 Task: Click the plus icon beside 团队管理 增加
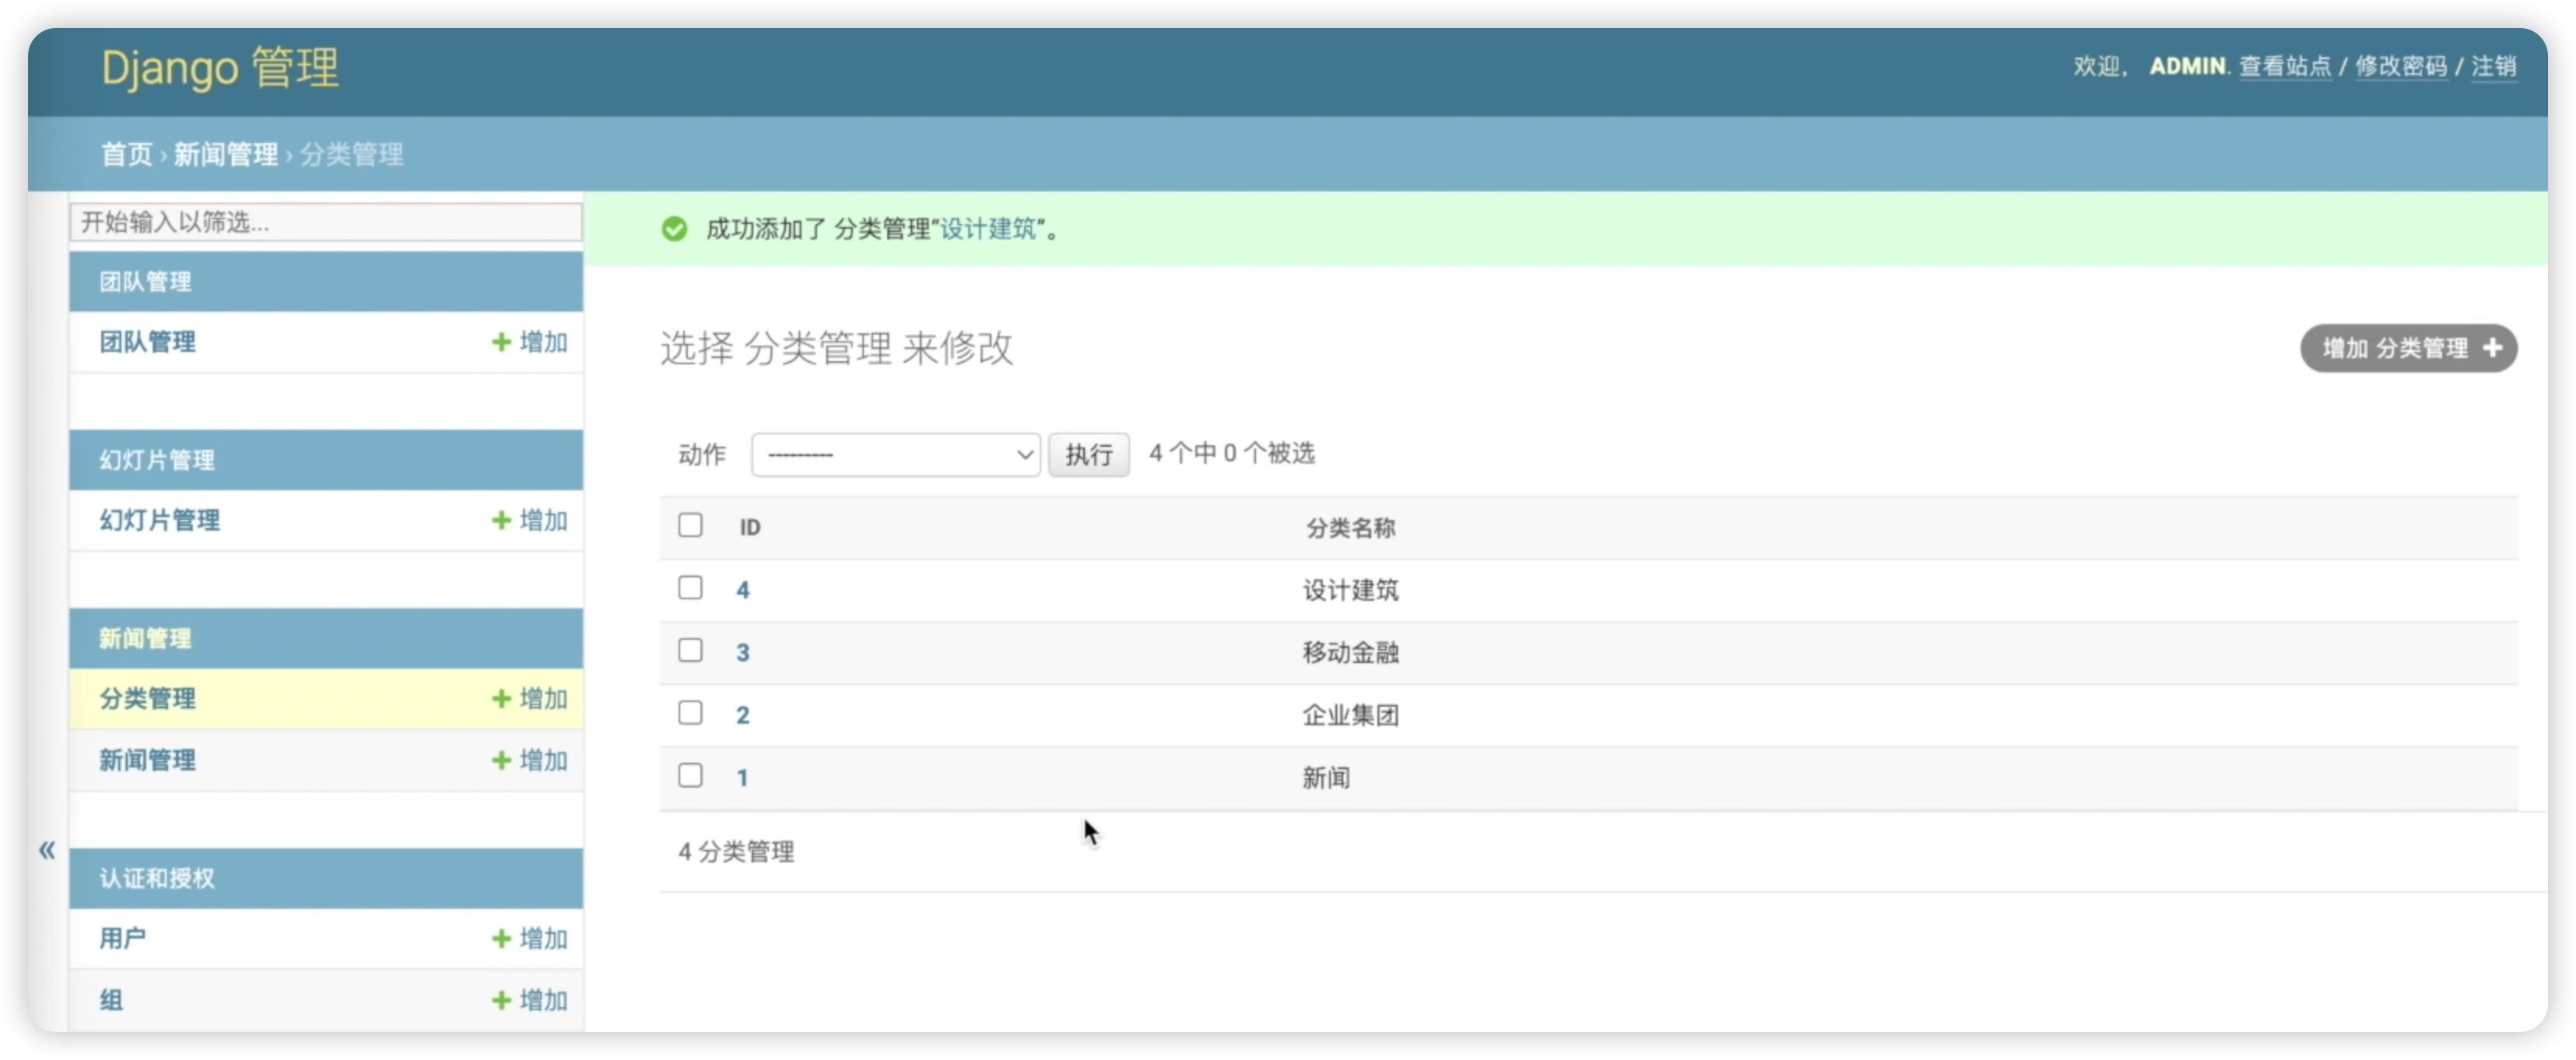501,342
